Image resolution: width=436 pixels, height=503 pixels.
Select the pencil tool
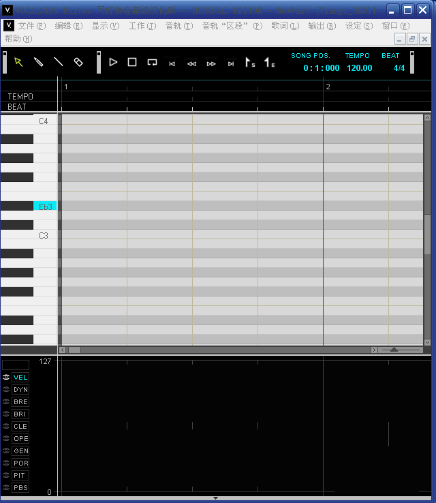[x=38, y=62]
